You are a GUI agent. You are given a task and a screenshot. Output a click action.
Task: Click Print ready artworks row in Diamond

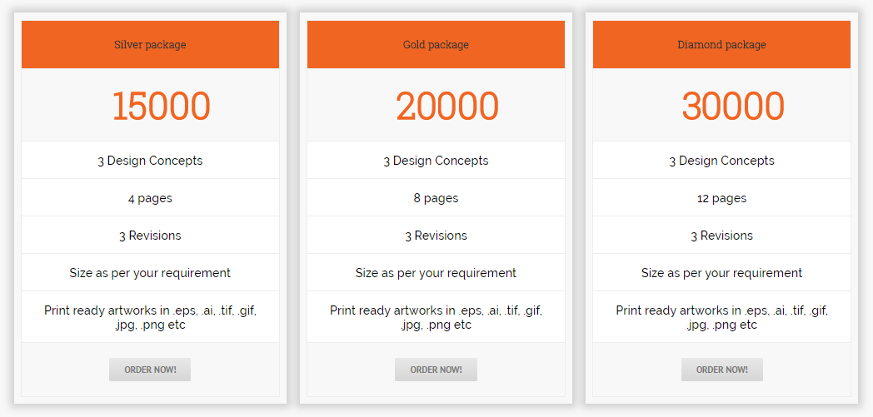[x=721, y=317]
